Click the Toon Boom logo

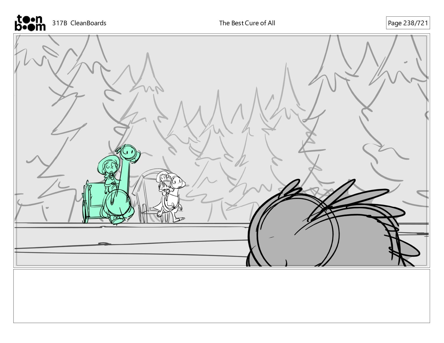point(30,23)
